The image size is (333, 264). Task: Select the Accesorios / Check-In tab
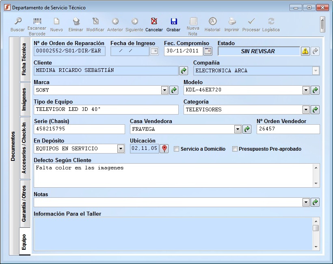click(24, 148)
